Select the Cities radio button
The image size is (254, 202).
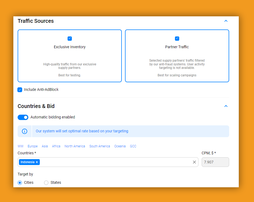pos(20,183)
